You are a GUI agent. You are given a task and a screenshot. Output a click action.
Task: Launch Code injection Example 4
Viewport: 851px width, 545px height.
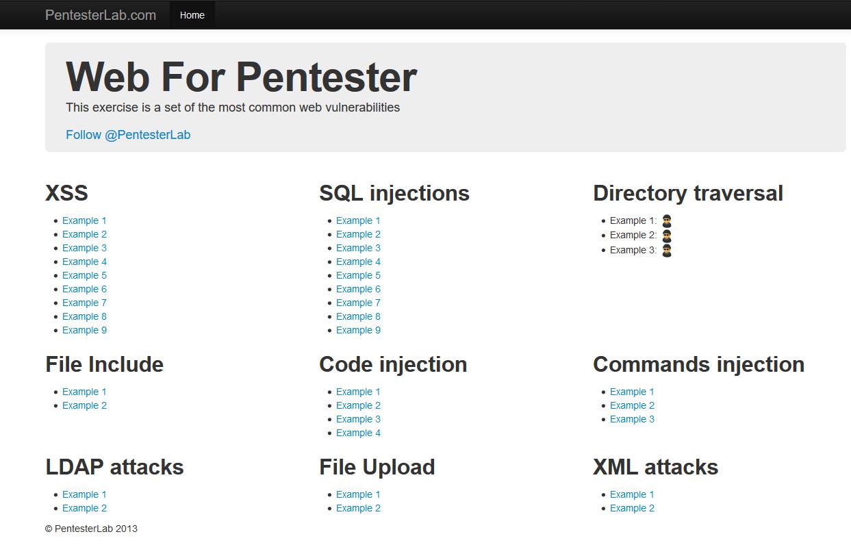(x=358, y=433)
